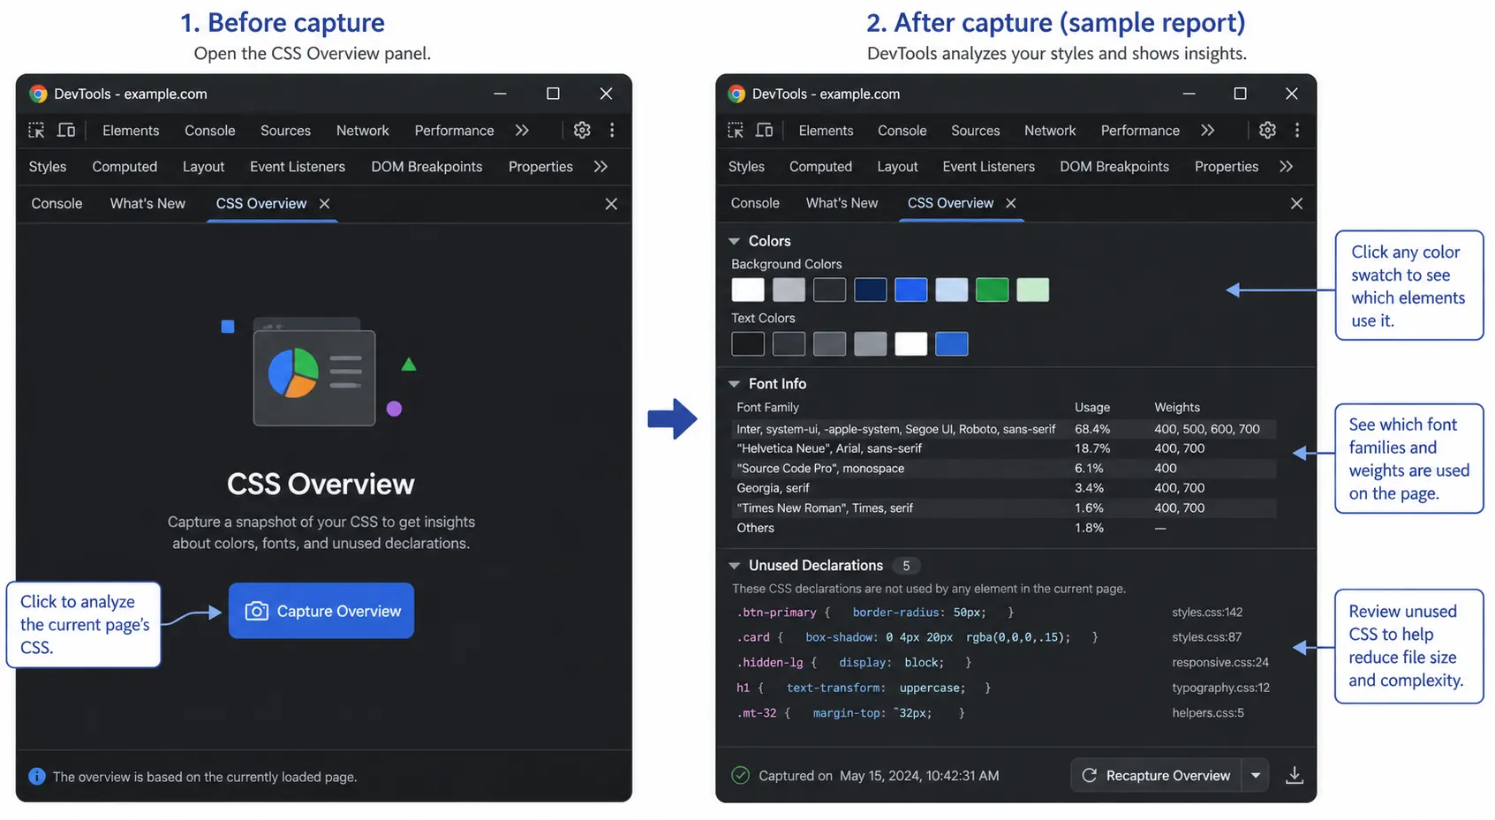1495x820 pixels.
Task: Open settings gear in the left DevTools window
Action: click(x=582, y=130)
